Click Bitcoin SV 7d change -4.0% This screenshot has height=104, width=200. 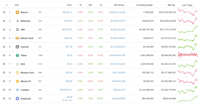(100, 81)
